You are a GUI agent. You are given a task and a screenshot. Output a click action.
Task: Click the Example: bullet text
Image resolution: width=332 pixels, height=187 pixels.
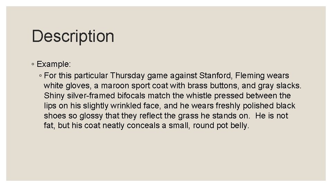[x=54, y=64]
